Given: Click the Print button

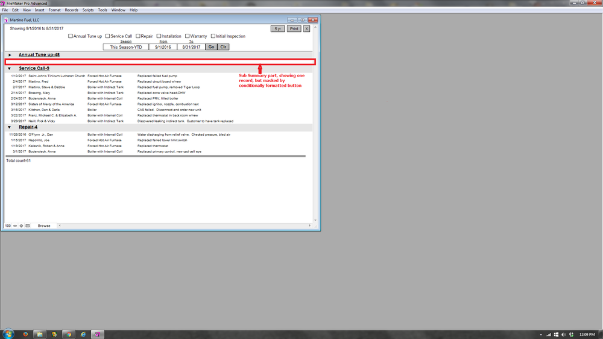Looking at the screenshot, I should [x=294, y=29].
